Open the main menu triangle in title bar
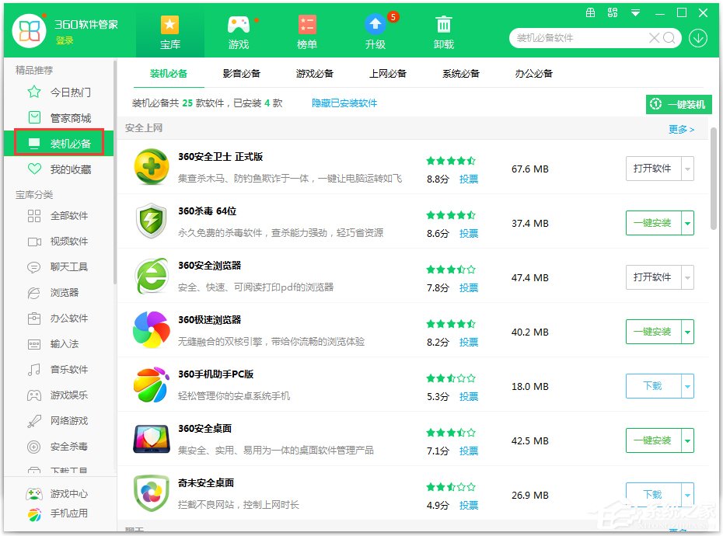This screenshot has height=536, width=723. coord(635,13)
